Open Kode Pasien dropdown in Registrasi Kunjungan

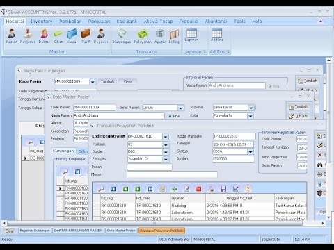click(93, 82)
